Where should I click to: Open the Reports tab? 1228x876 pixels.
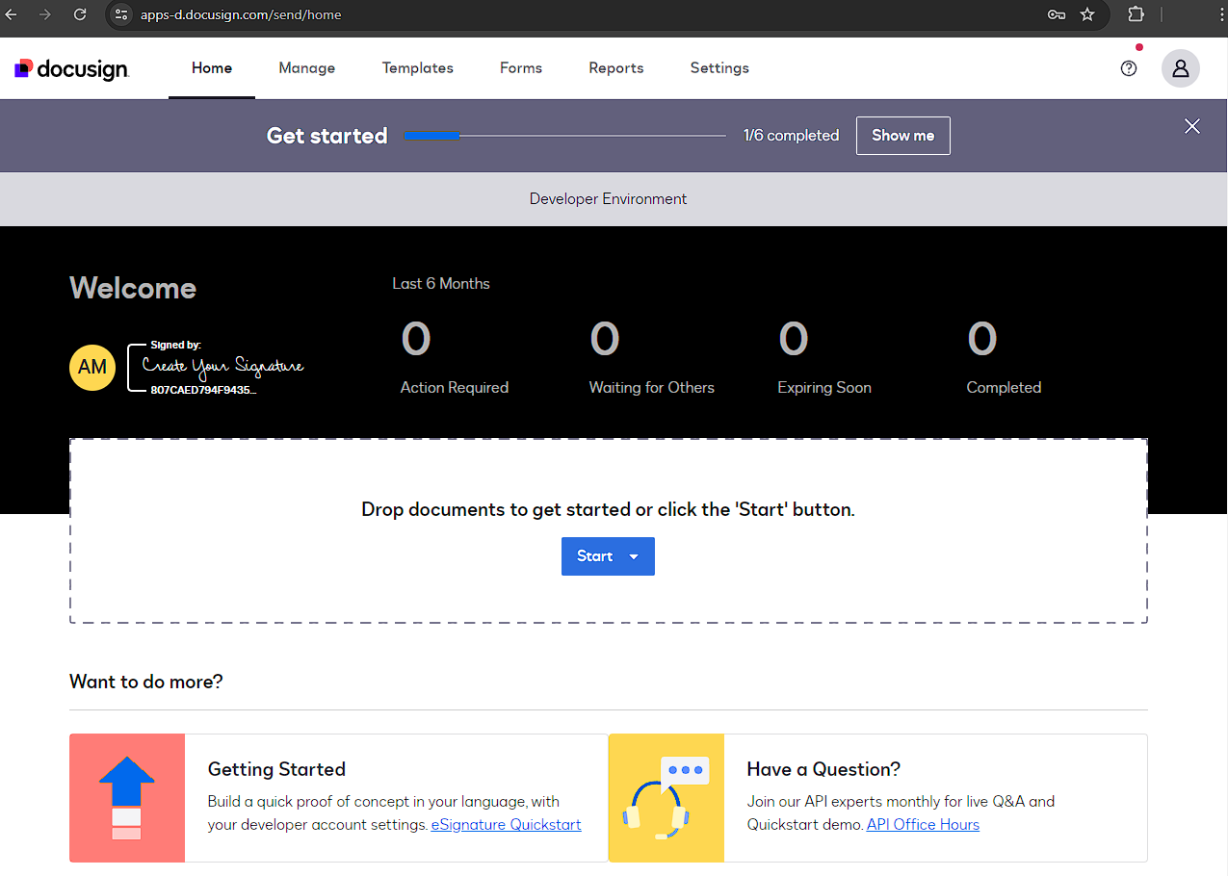tap(616, 68)
